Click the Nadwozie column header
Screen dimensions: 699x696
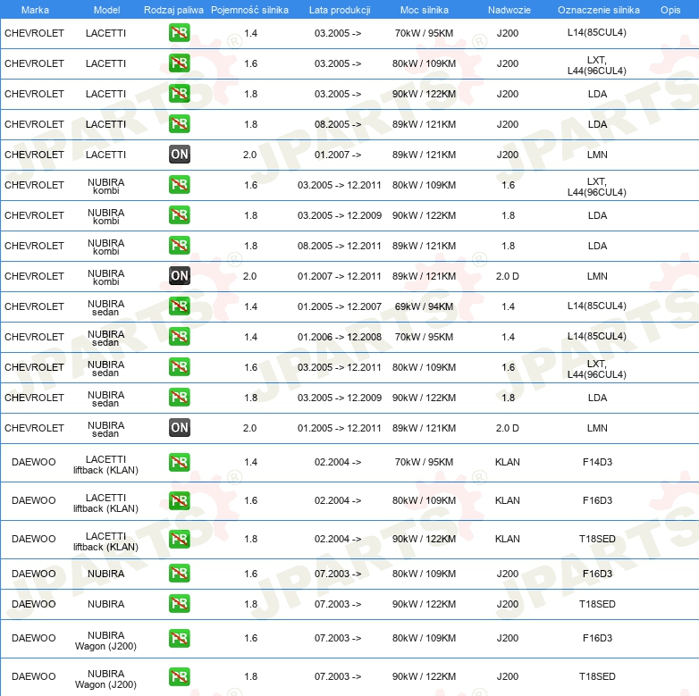tap(510, 10)
